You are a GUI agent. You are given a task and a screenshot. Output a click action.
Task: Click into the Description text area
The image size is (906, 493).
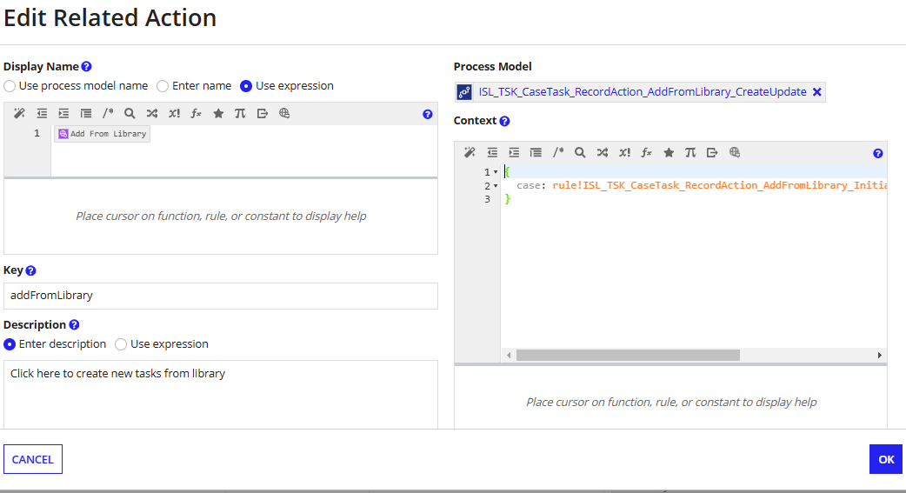coord(221,395)
